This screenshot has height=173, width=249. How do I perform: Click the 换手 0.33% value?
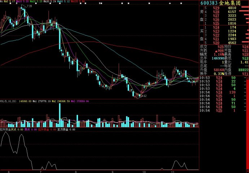[219, 74]
